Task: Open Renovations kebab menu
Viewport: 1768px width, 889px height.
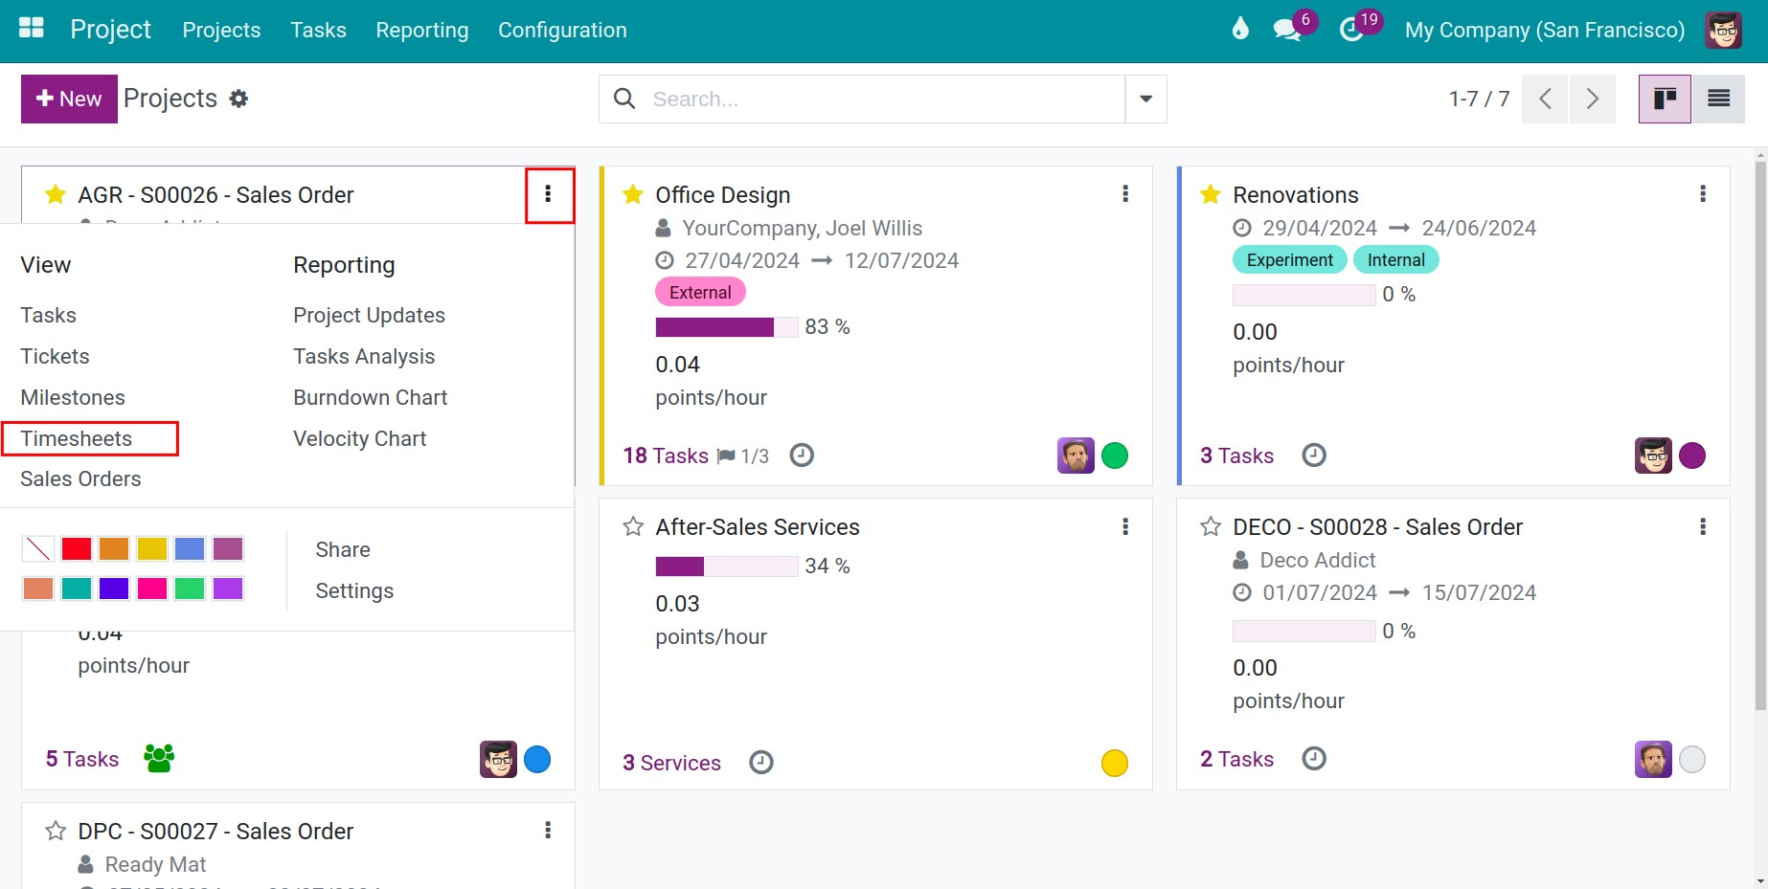Action: click(1703, 194)
